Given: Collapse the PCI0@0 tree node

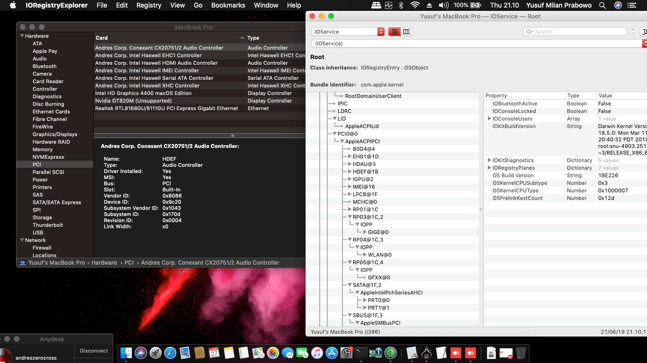Looking at the screenshot, I should click(x=334, y=134).
